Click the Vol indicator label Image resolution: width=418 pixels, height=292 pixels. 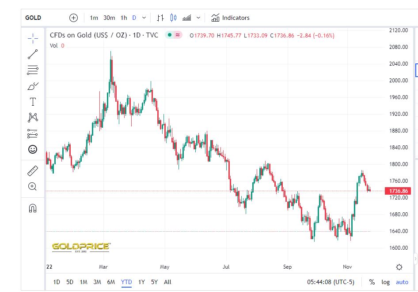(x=53, y=45)
